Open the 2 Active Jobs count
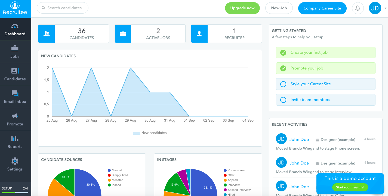The height and width of the screenshot is (196, 388). (x=158, y=34)
